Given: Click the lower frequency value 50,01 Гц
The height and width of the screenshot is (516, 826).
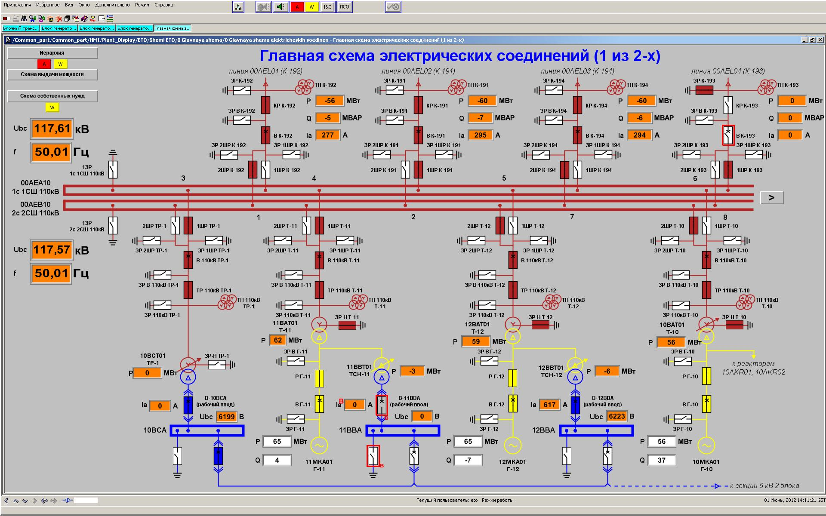Looking at the screenshot, I should 52,273.
